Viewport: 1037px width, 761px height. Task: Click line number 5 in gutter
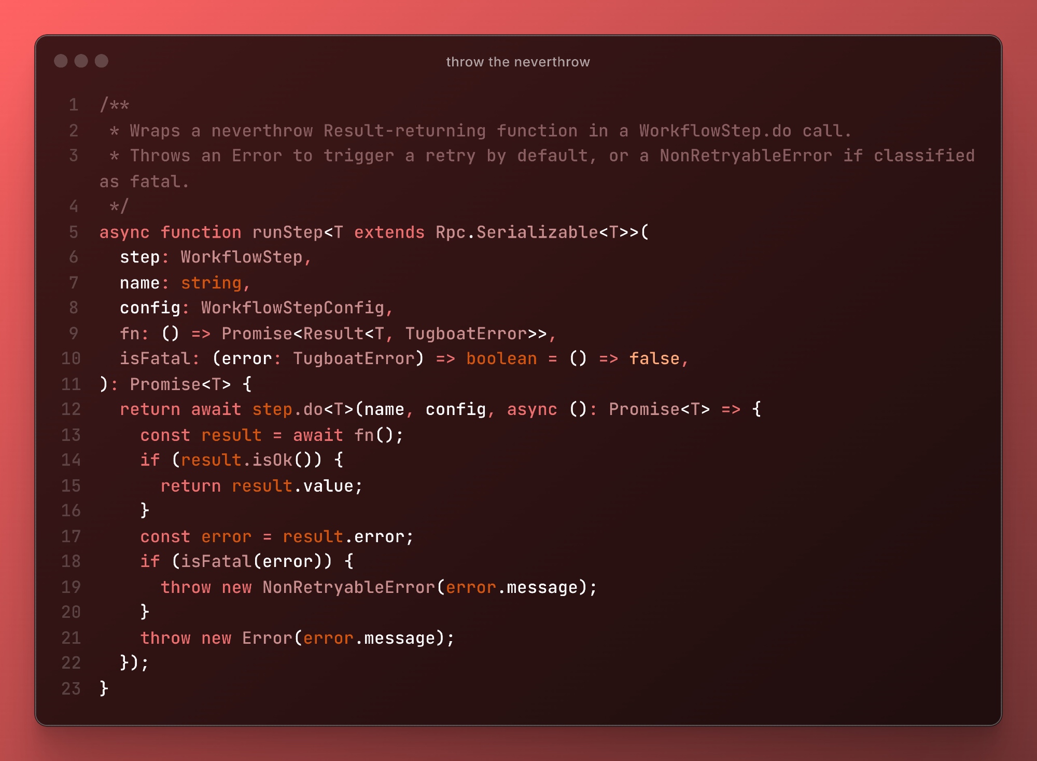coord(74,232)
